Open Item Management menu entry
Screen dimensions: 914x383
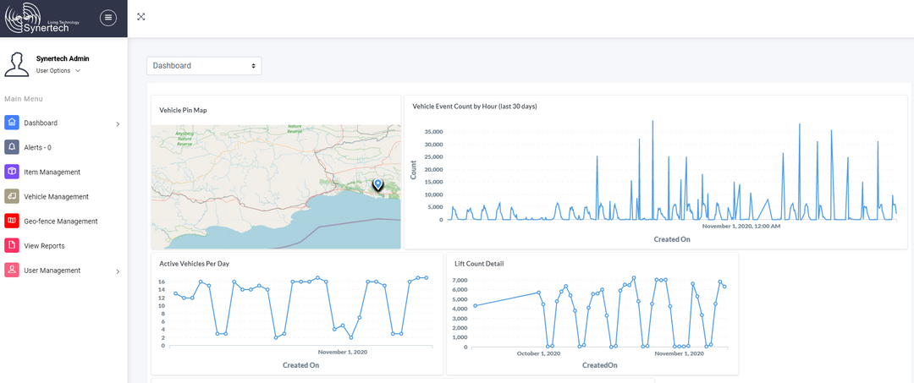tap(52, 172)
